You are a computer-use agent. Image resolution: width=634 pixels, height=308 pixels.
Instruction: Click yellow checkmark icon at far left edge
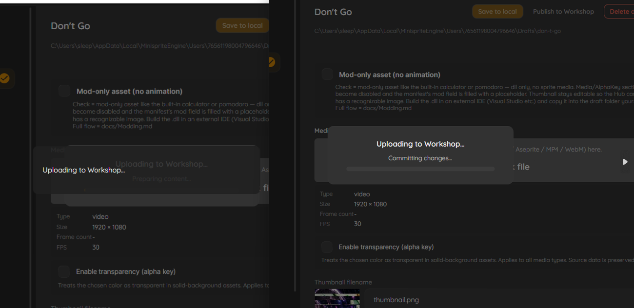click(x=4, y=78)
